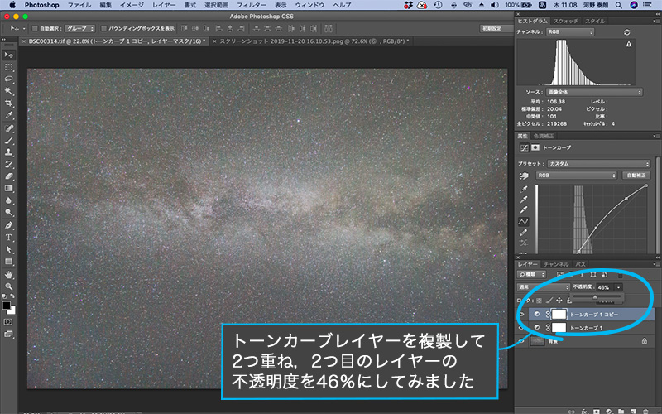
Task: Click the 自動補正 button
Action: [636, 176]
